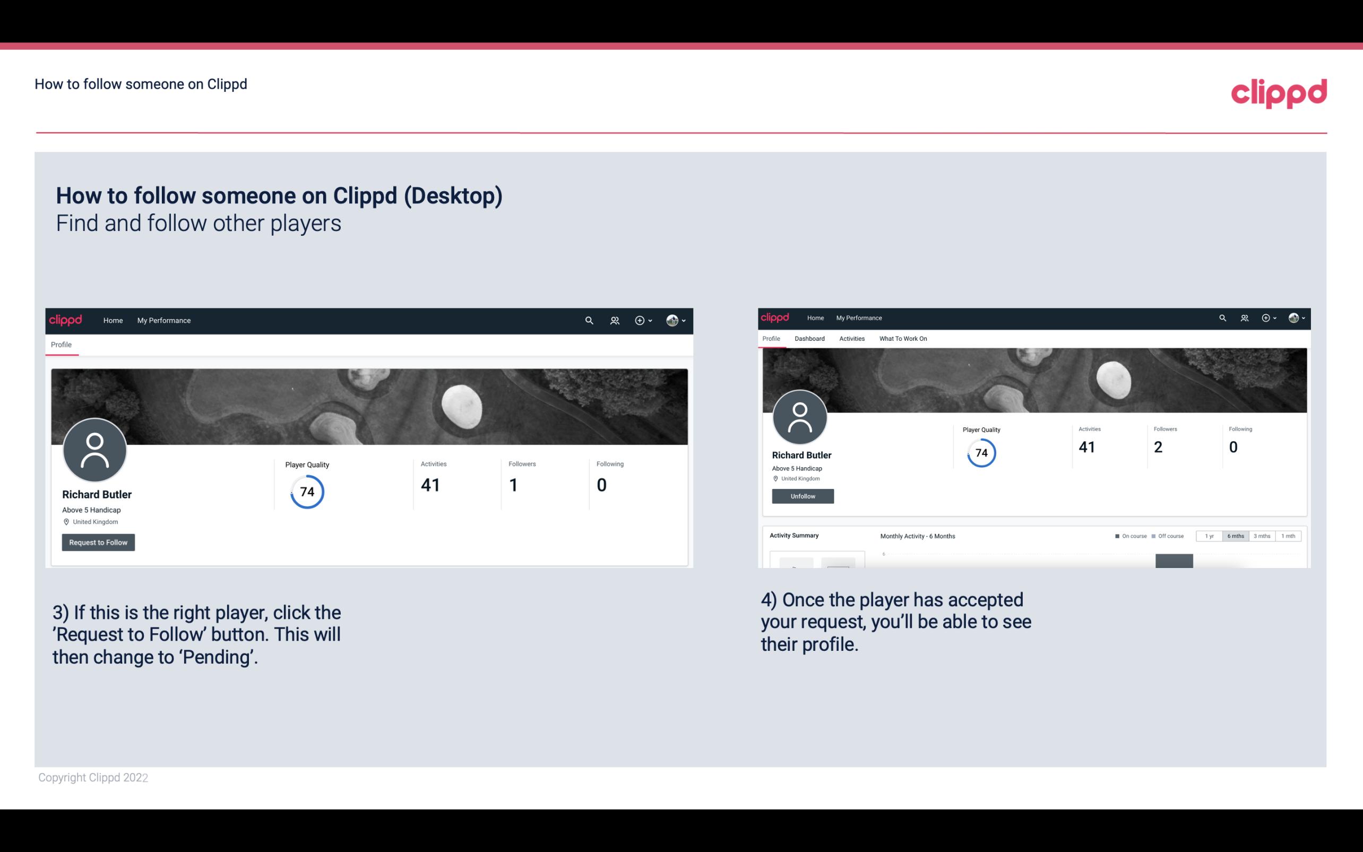This screenshot has height=852, width=1363.
Task: Click the Clippd logo in left navbar
Action: click(65, 319)
